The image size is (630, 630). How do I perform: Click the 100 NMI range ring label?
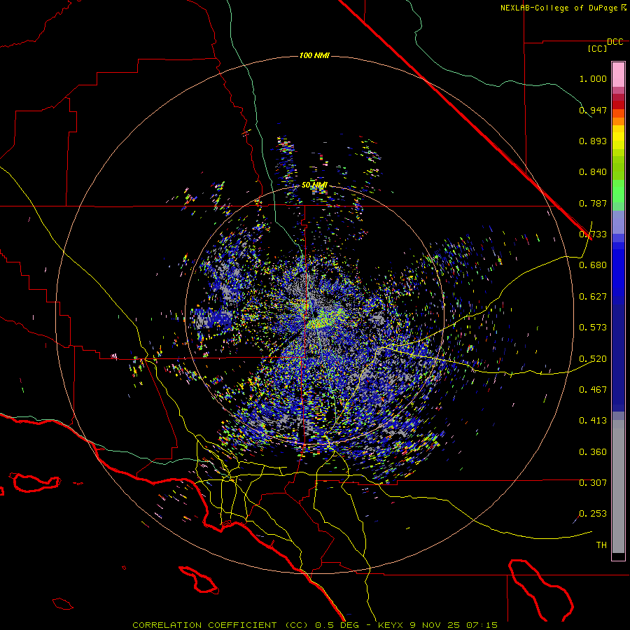tap(314, 55)
